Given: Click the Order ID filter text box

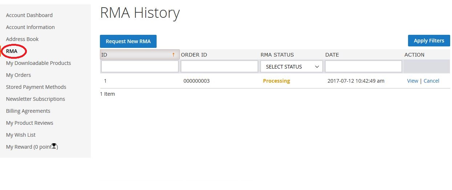Looking at the screenshot, I should click(x=219, y=66).
